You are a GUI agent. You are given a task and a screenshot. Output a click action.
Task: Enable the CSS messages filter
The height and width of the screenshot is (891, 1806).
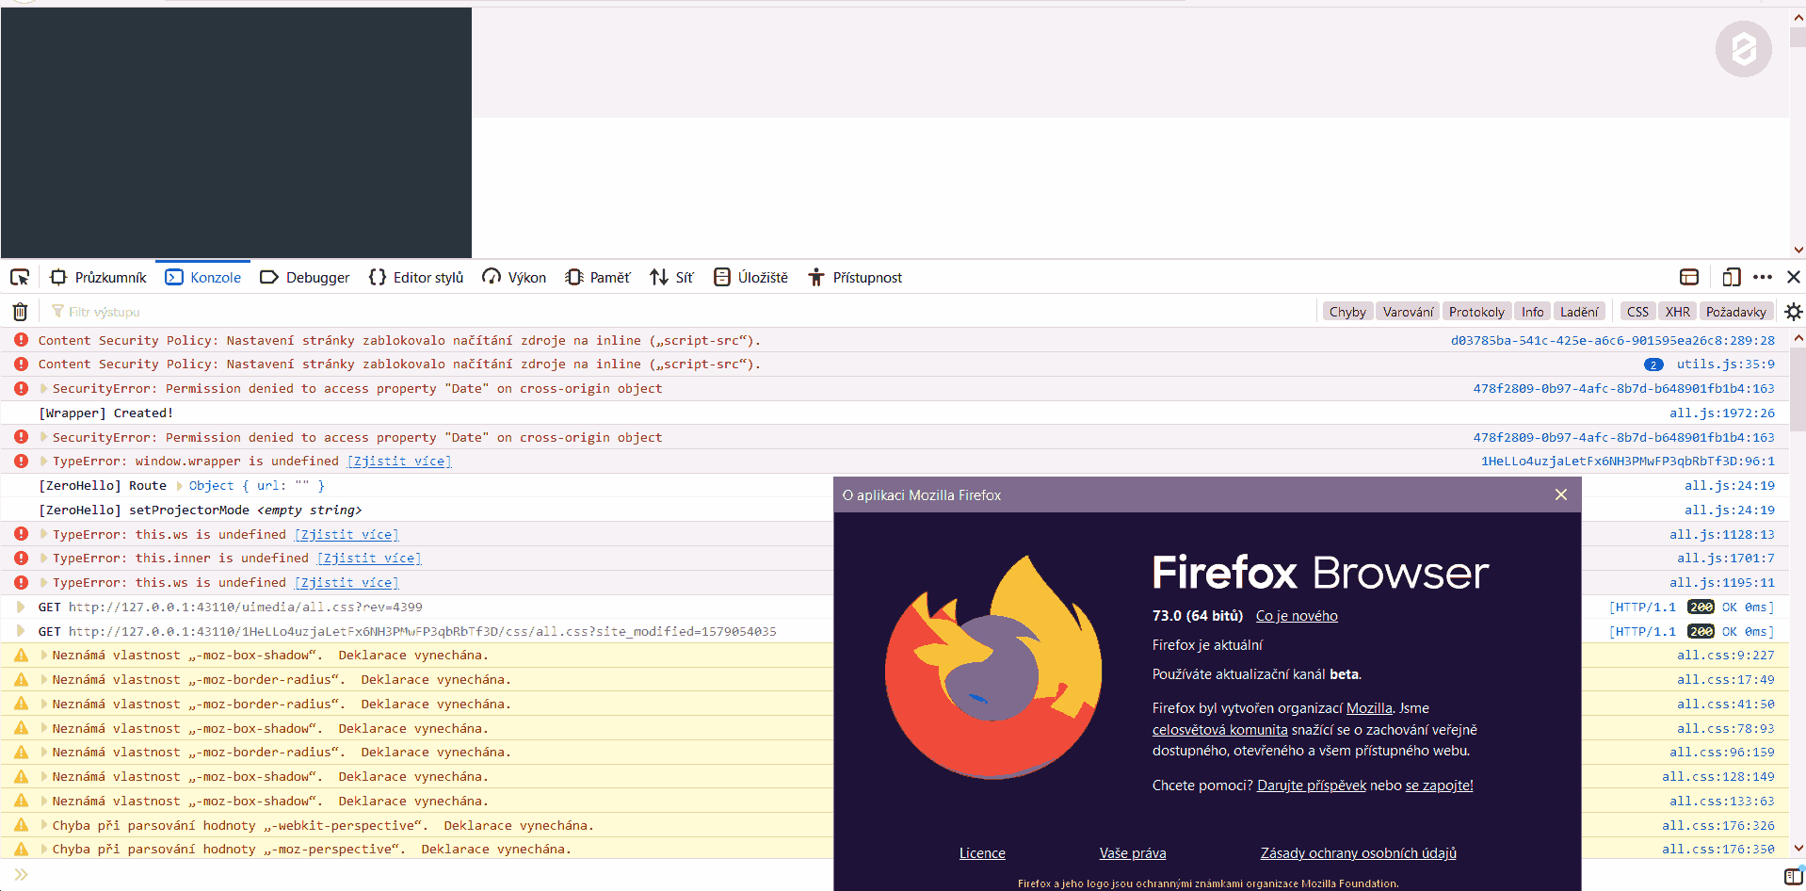coord(1637,311)
